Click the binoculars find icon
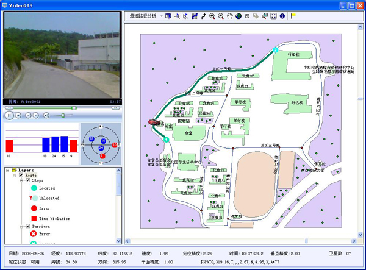Image resolution: width=366 pixels, height=270 pixels. pos(265,16)
